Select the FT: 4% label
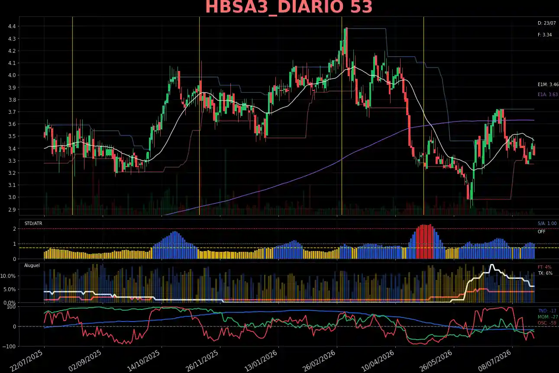The height and width of the screenshot is (373, 559). click(545, 267)
